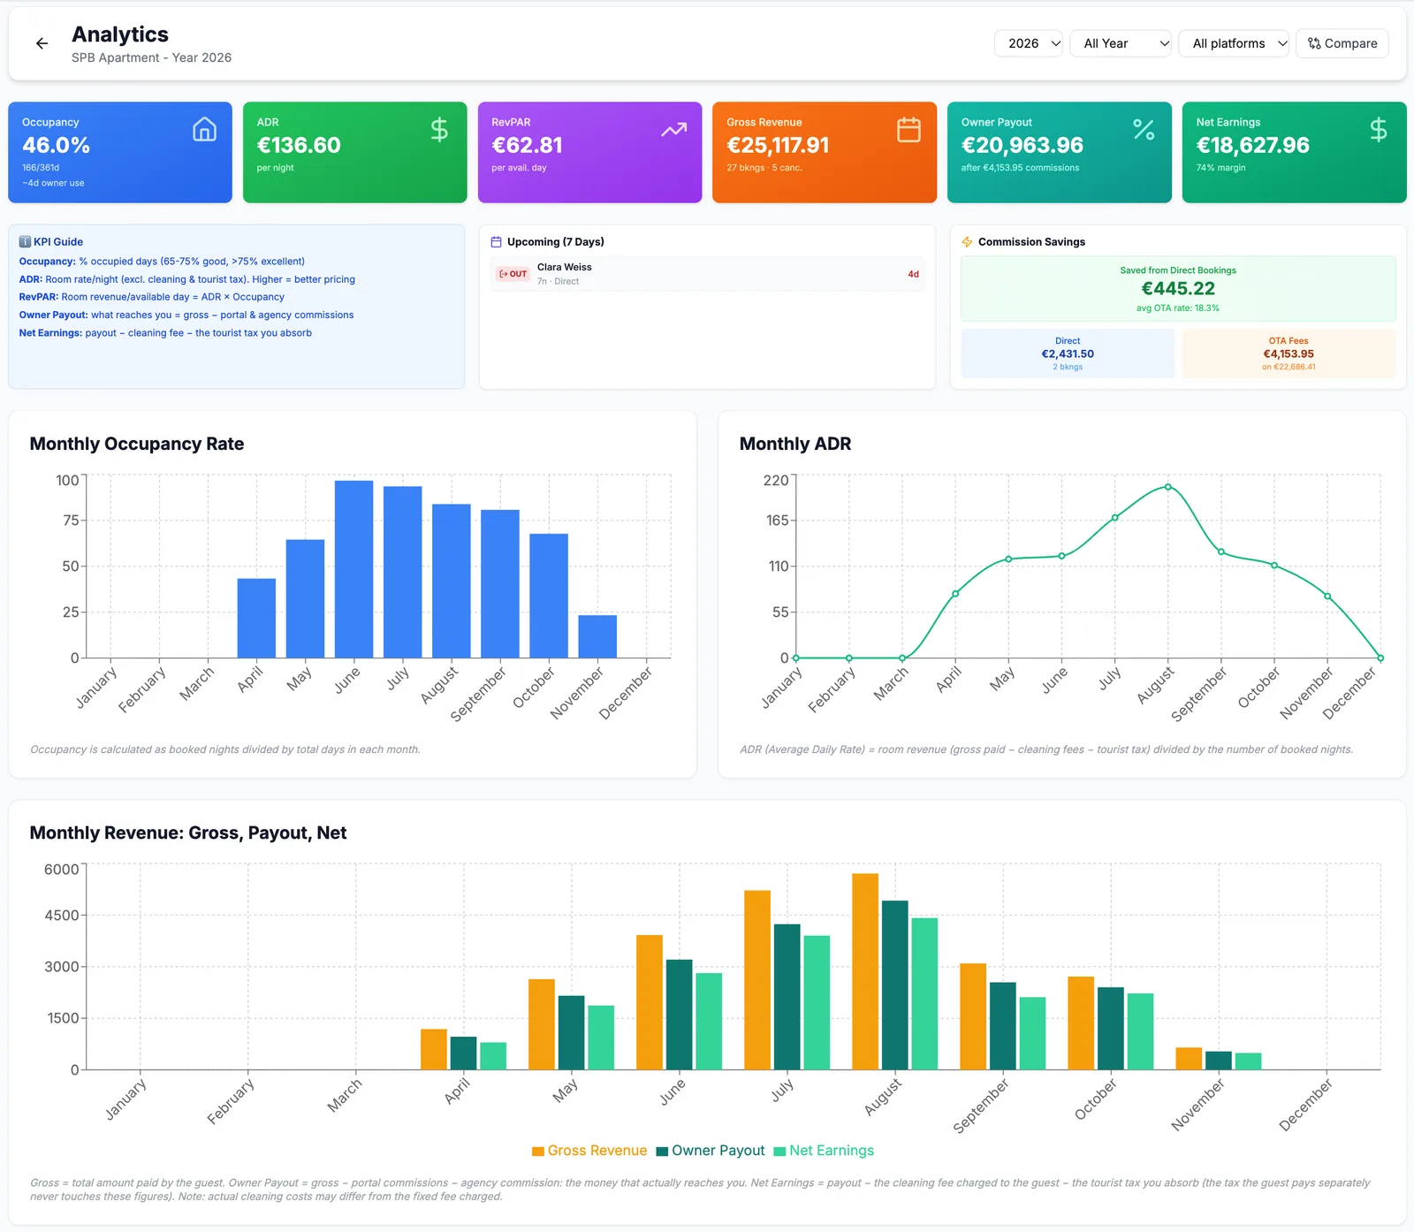The width and height of the screenshot is (1414, 1232).
Task: Toggle Gross Revenue series in the legend
Action: (589, 1151)
